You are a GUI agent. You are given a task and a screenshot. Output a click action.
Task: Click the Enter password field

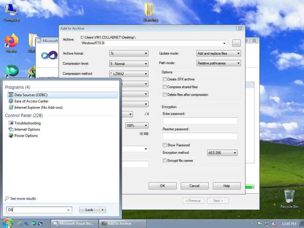[200, 121]
